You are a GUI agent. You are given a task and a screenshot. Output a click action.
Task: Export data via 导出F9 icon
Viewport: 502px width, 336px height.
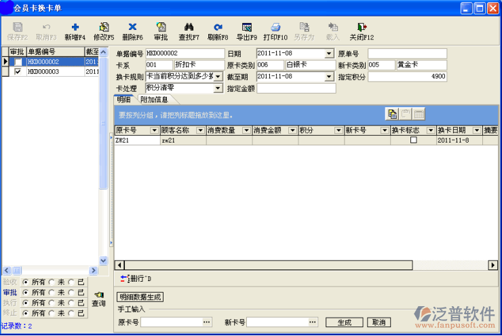point(246,27)
